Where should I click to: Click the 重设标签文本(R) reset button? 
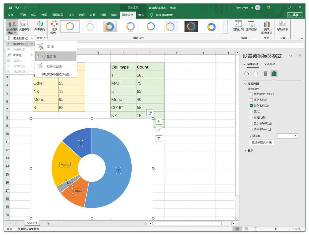[262, 142]
